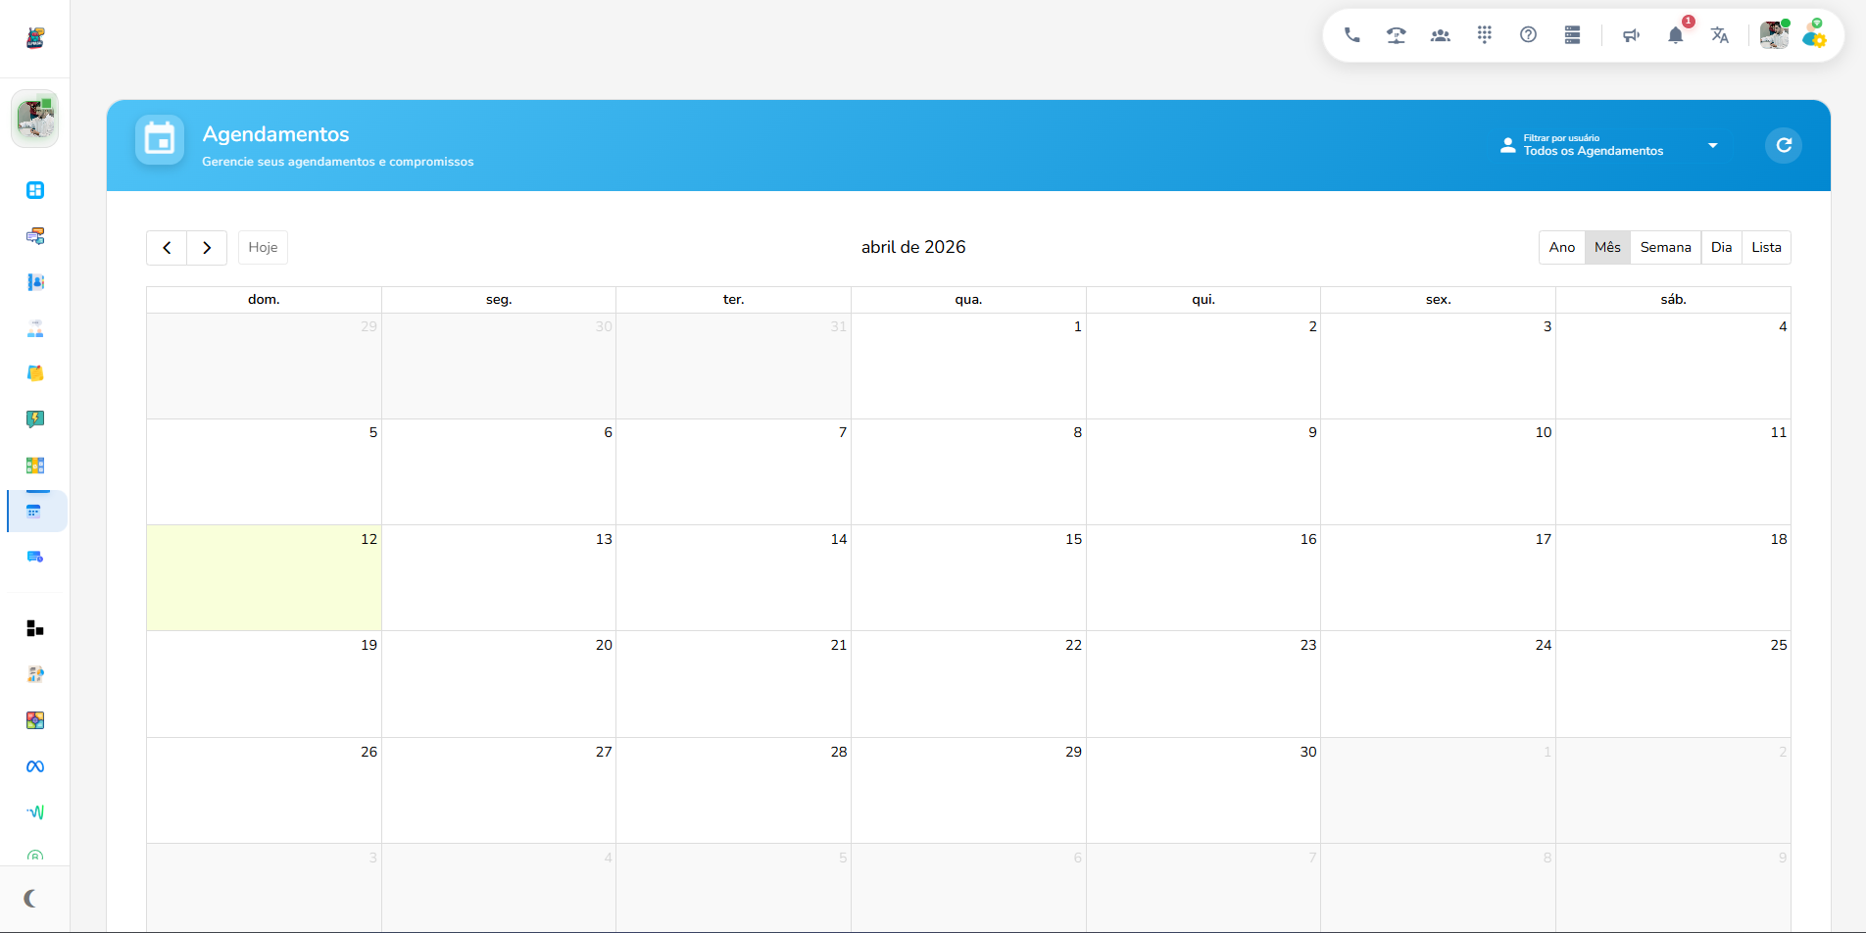Open the user profile avatar in top bar

point(1773,35)
